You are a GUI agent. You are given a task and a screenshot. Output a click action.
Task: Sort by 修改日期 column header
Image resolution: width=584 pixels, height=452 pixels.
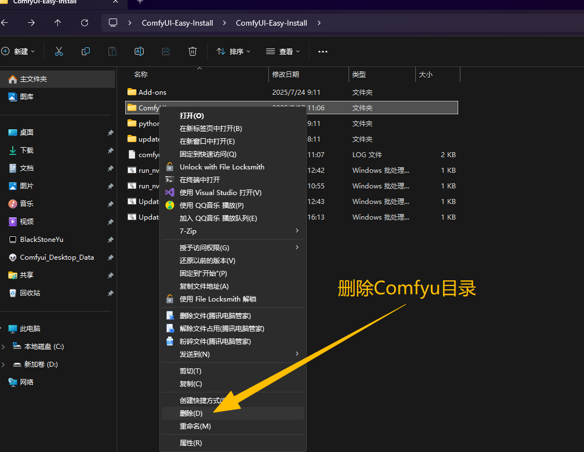pos(286,75)
